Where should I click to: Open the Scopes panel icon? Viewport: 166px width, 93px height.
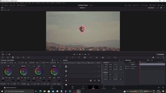(x=158, y=57)
